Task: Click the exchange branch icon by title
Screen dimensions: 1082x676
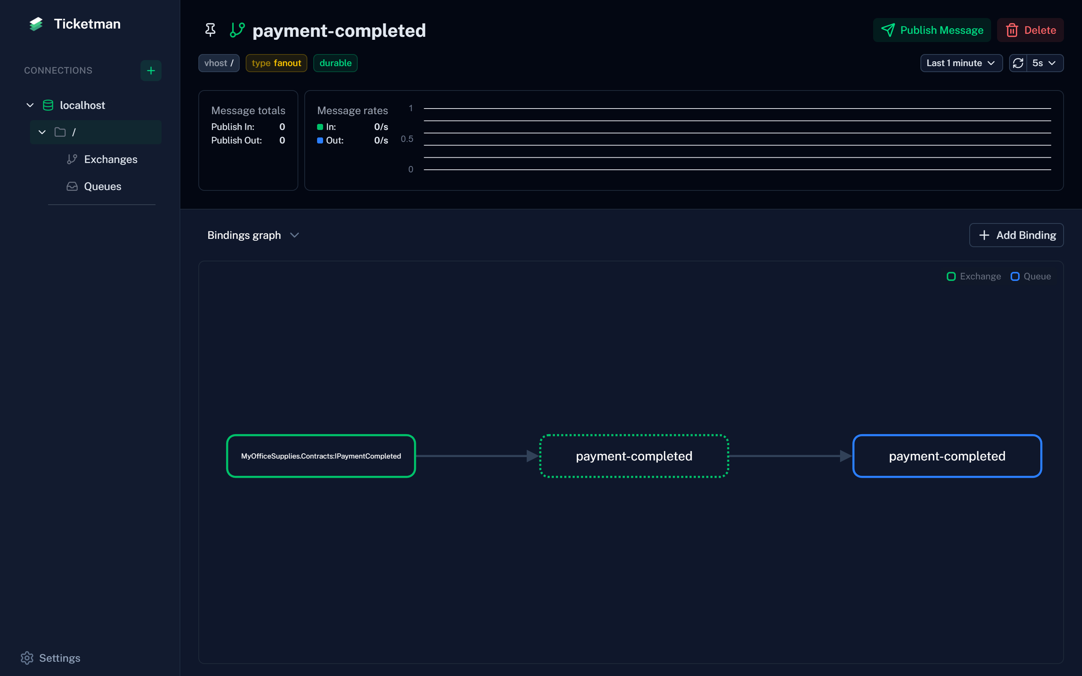Action: pos(237,30)
